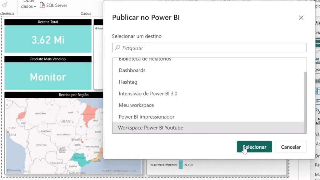Screen dimensions: 320x180
Task: Click the Microsoft Bing logo on map
Action: tap(14, 170)
